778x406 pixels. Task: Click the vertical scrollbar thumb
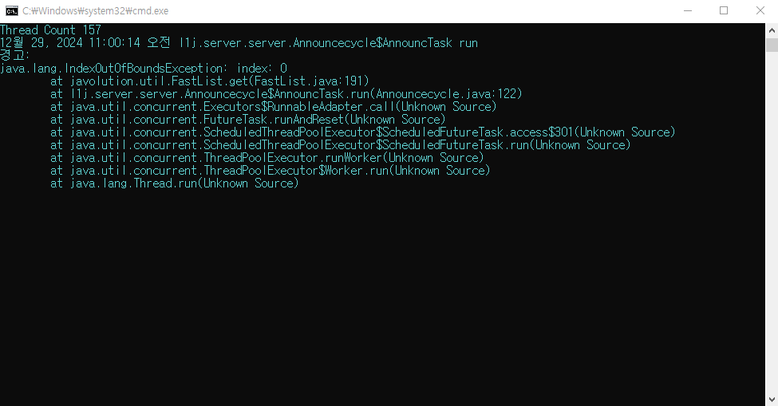pos(772,45)
